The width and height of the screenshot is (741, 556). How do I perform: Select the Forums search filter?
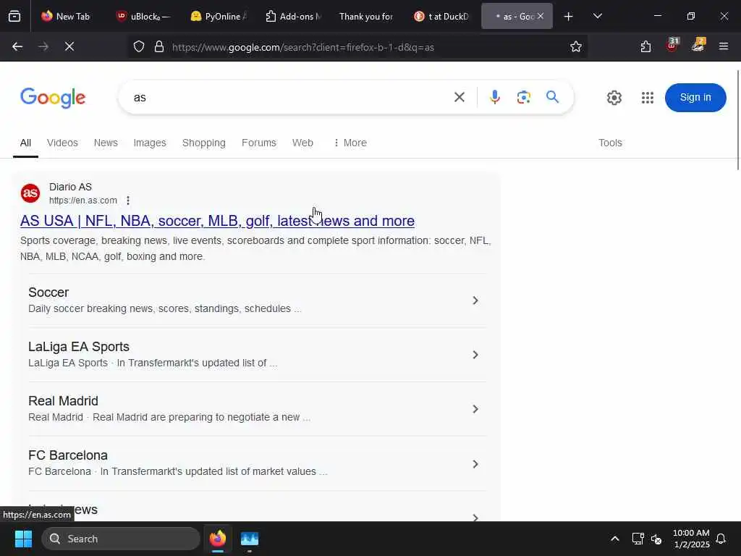coord(259,143)
